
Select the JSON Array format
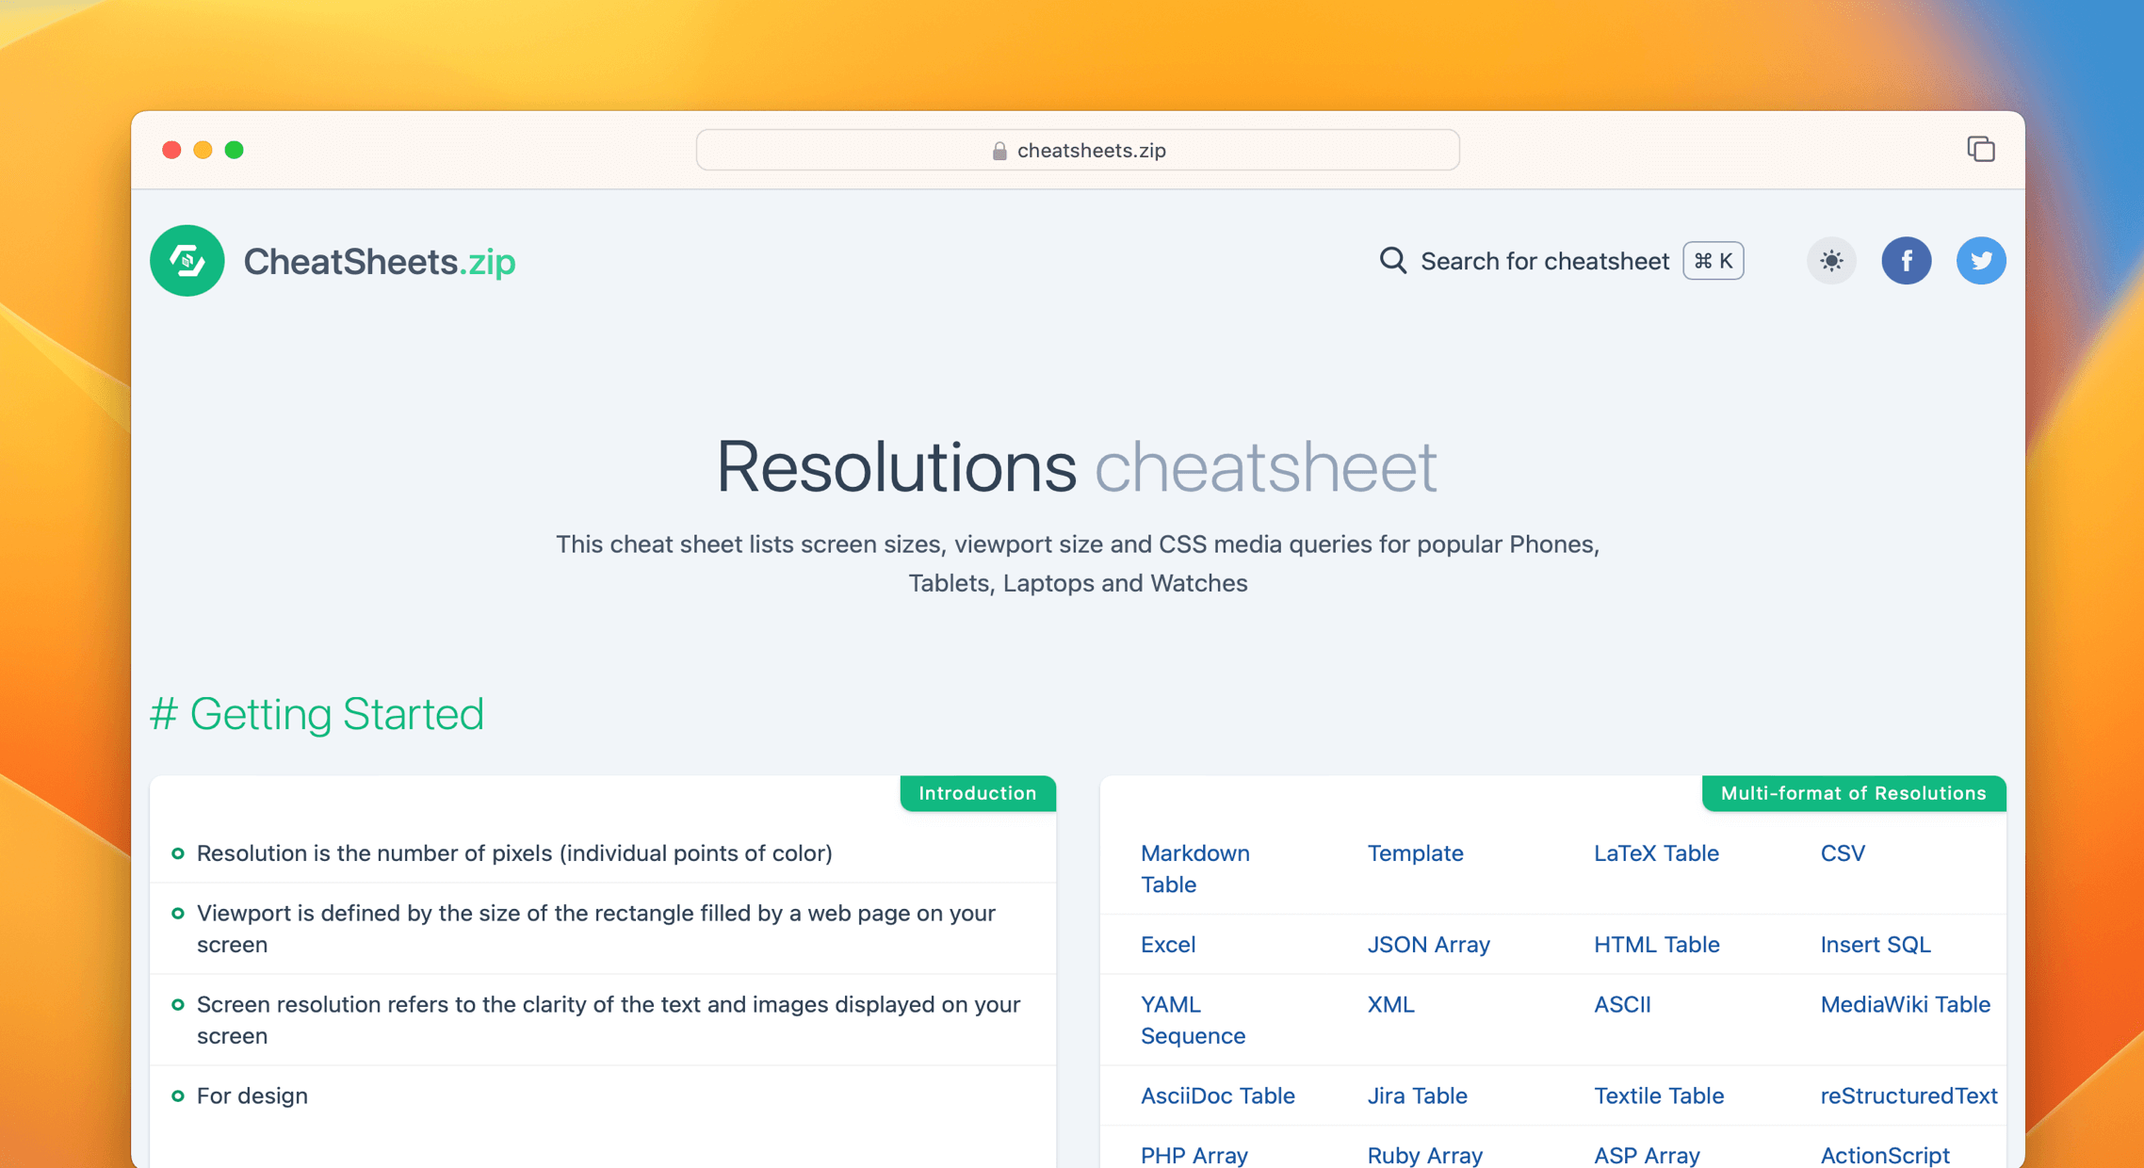(x=1428, y=944)
